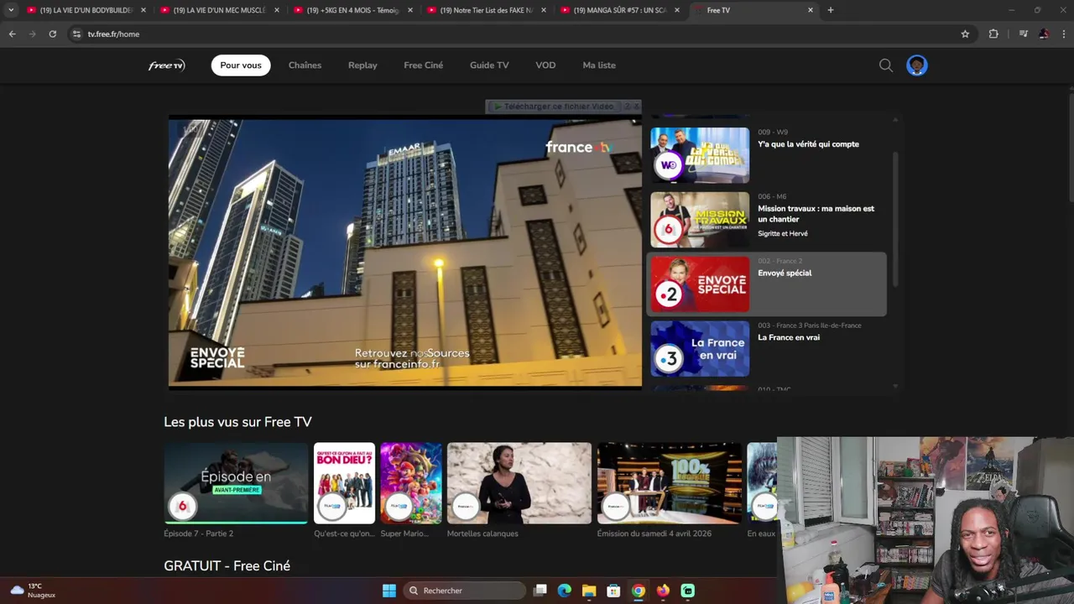
Task: Open the Mortelles calanques card
Action: coord(519,483)
